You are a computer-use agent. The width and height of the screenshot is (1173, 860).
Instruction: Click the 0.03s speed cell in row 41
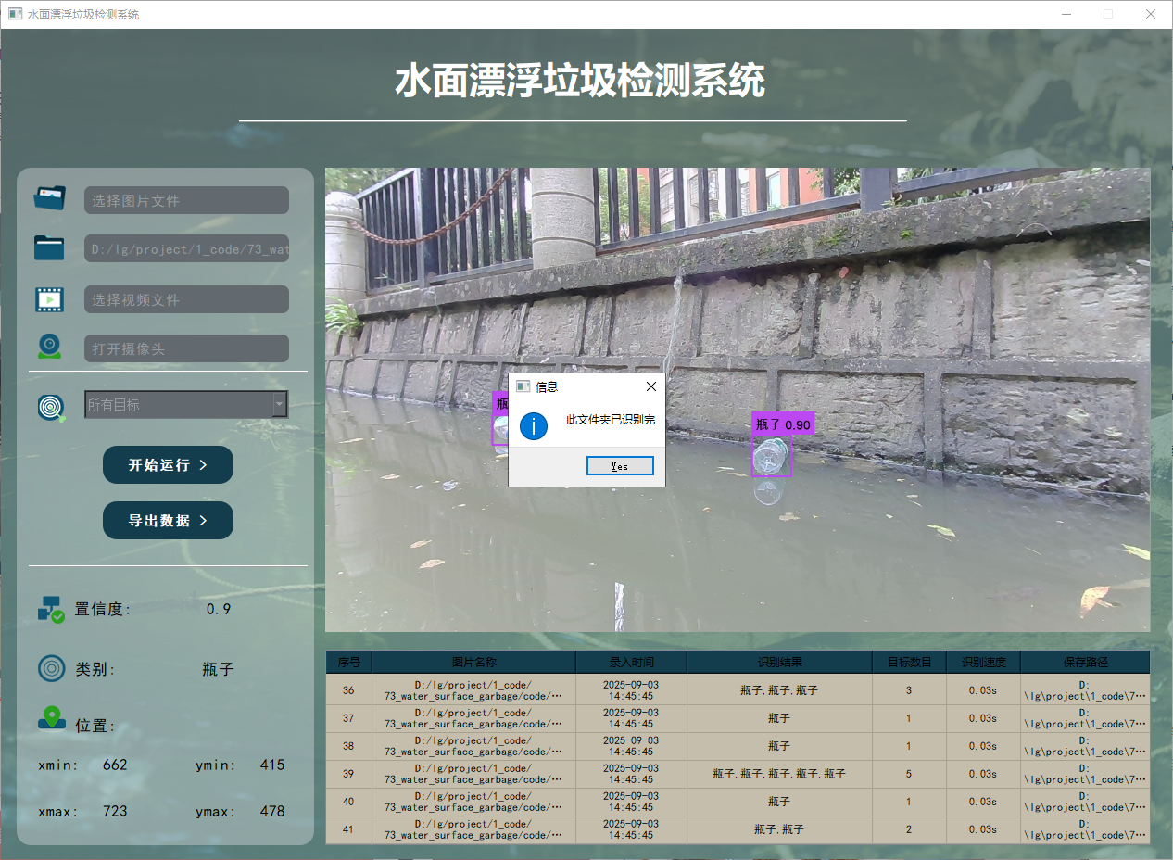pos(983,829)
